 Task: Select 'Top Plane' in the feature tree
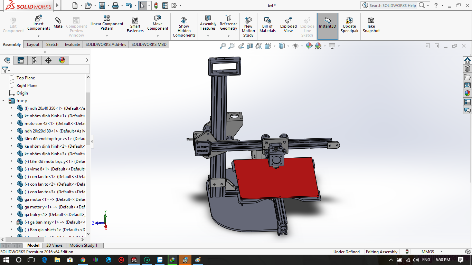pyautogui.click(x=26, y=78)
